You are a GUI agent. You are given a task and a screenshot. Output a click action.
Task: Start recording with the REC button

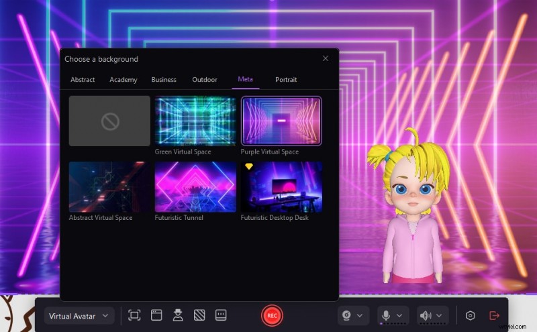pos(272,316)
